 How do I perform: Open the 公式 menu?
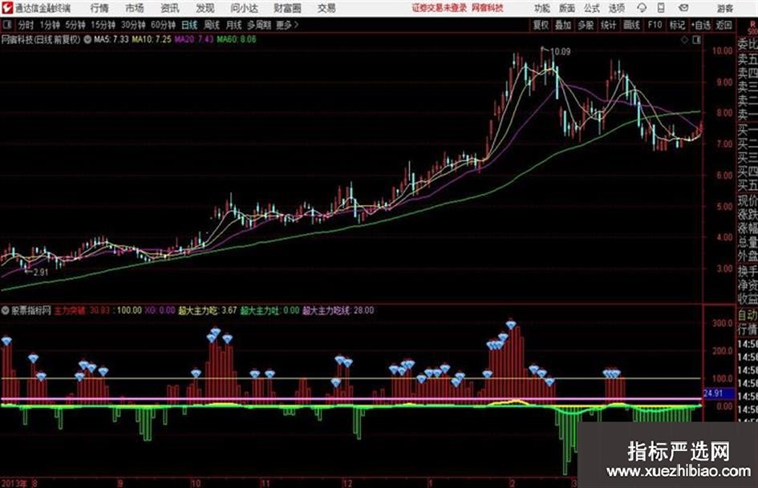[x=592, y=8]
